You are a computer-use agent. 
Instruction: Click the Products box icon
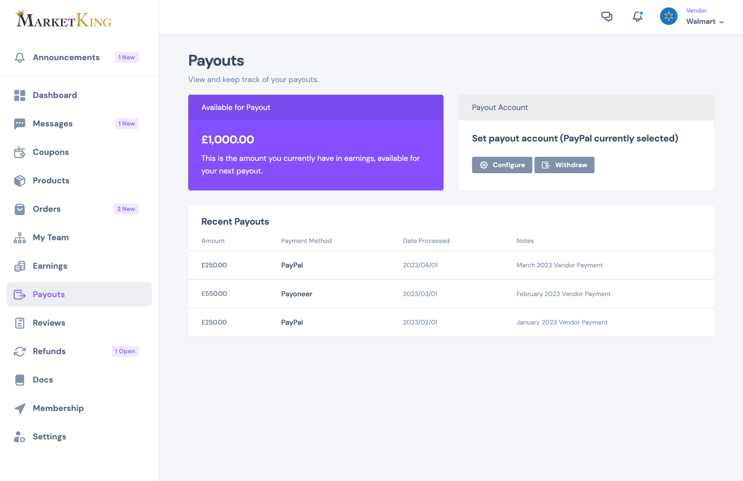[x=19, y=181]
